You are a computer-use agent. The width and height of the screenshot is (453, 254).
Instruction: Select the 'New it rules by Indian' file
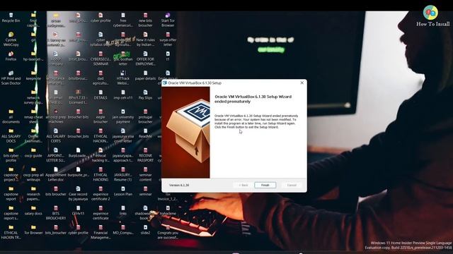pos(145,40)
